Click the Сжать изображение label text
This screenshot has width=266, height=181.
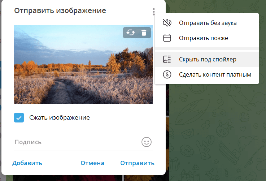(x=60, y=117)
